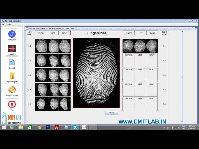The height and width of the screenshot is (149, 199).
Task: Open Skype from taskbar
Action: pyautogui.click(x=75, y=127)
